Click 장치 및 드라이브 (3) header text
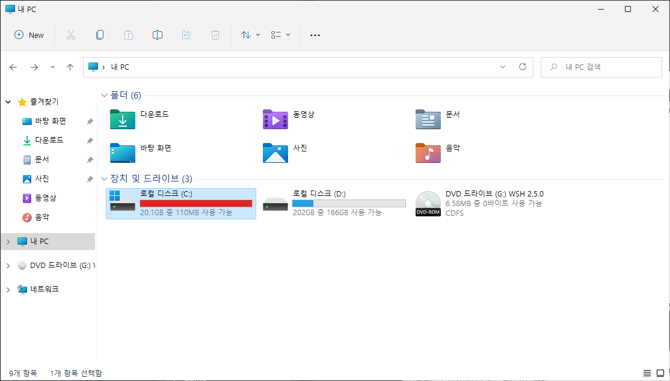 pyautogui.click(x=152, y=179)
